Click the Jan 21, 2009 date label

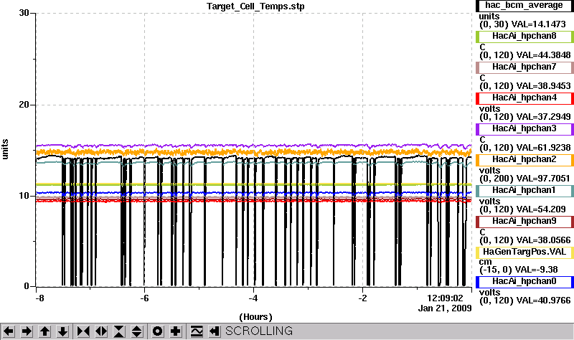(445, 308)
